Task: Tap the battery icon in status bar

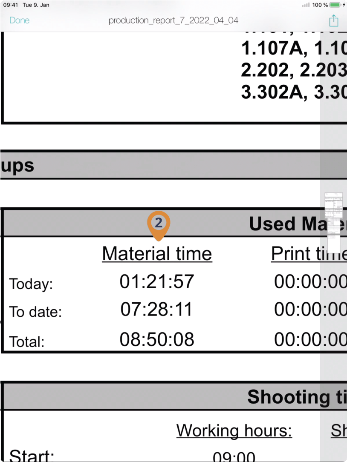Action: pyautogui.click(x=335, y=5)
